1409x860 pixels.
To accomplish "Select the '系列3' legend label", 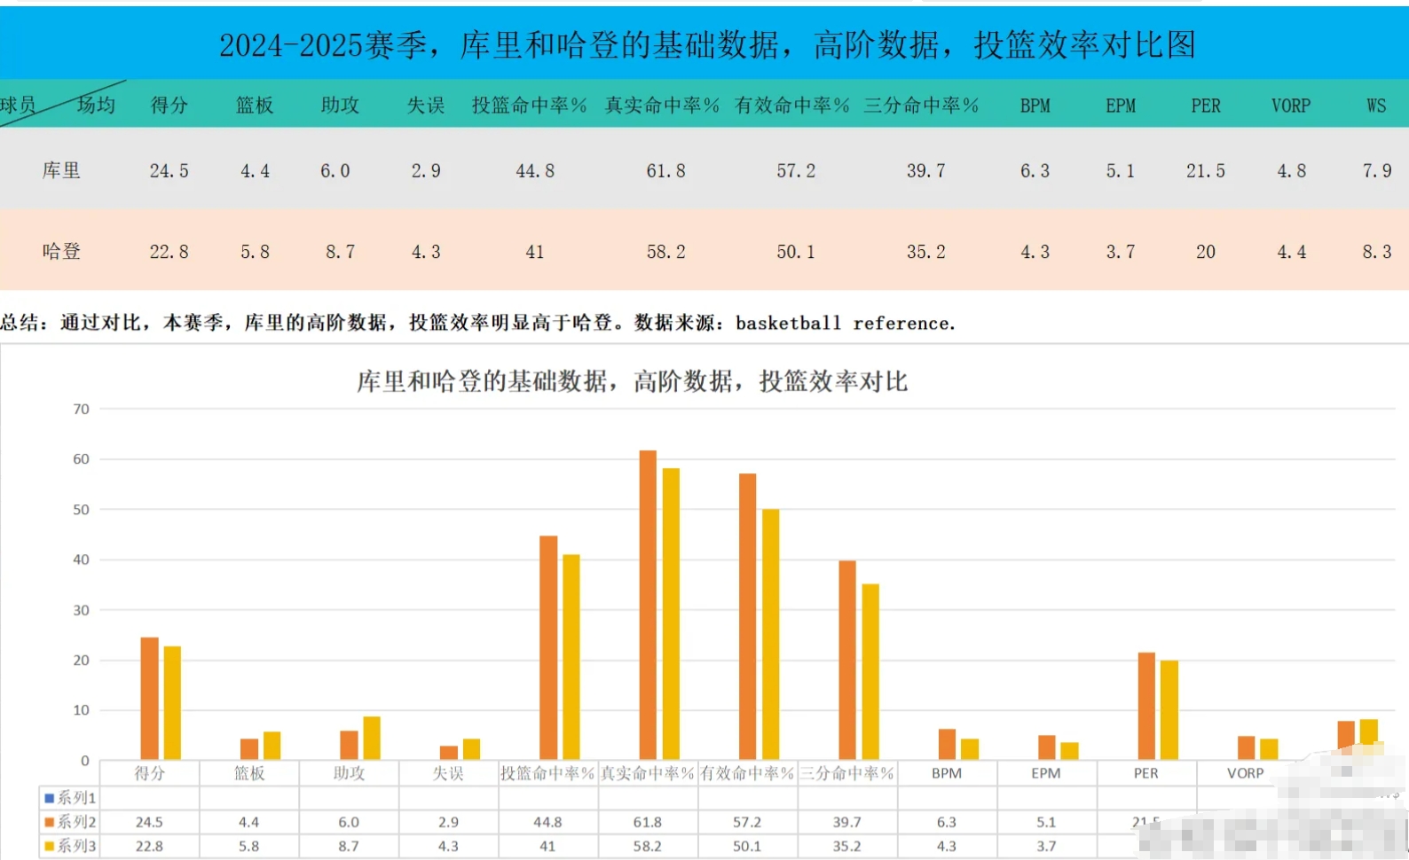I will point(76,846).
